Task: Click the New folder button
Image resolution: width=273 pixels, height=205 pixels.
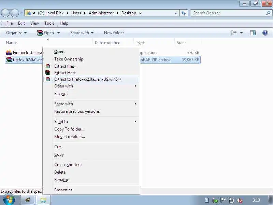Action: pyautogui.click(x=114, y=33)
